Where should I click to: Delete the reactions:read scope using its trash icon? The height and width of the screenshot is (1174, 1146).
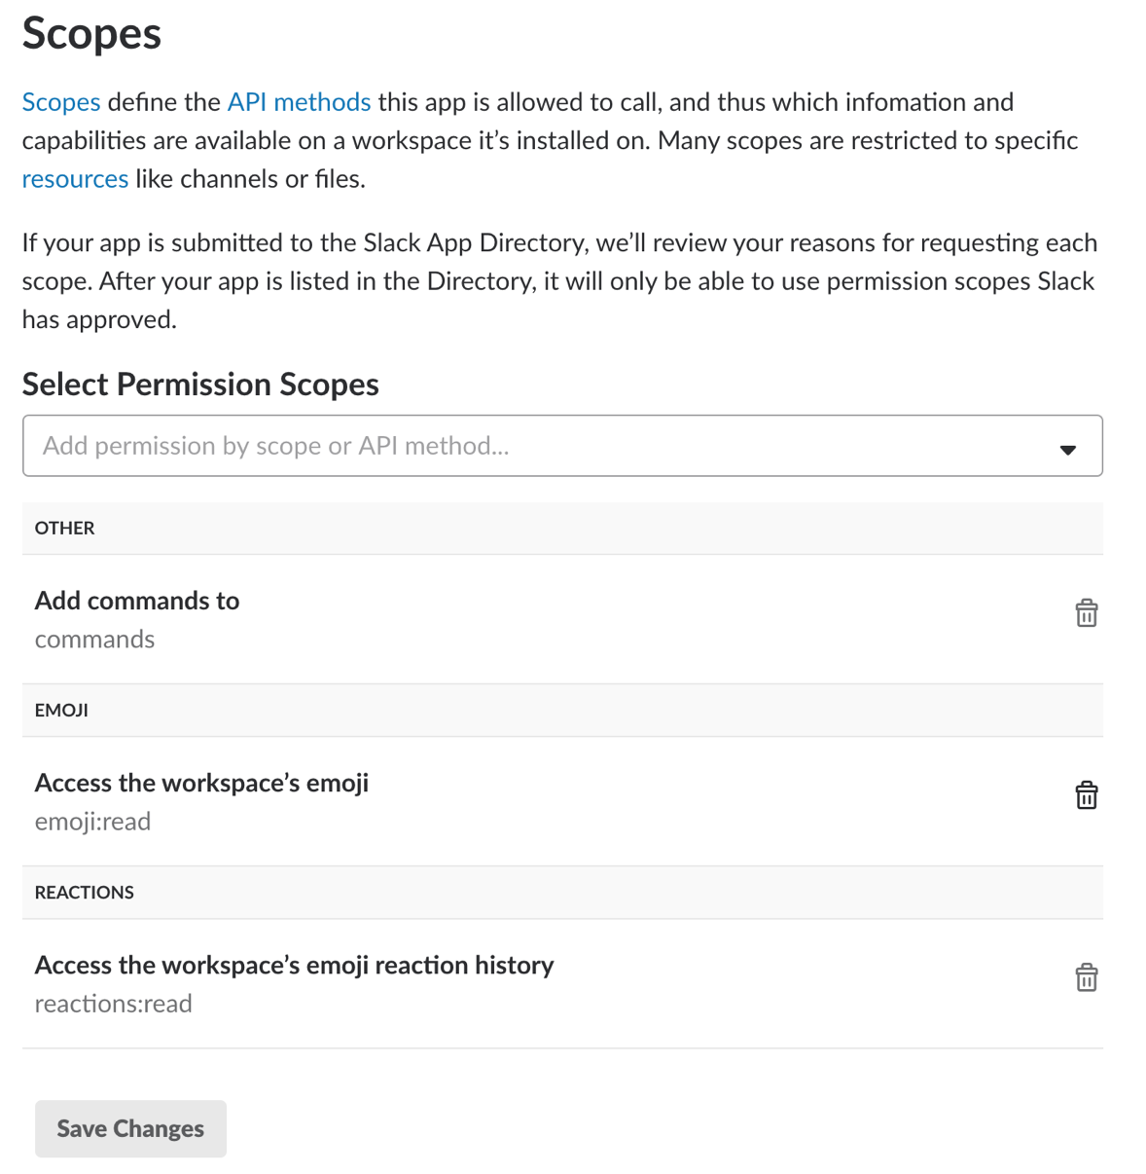tap(1086, 977)
